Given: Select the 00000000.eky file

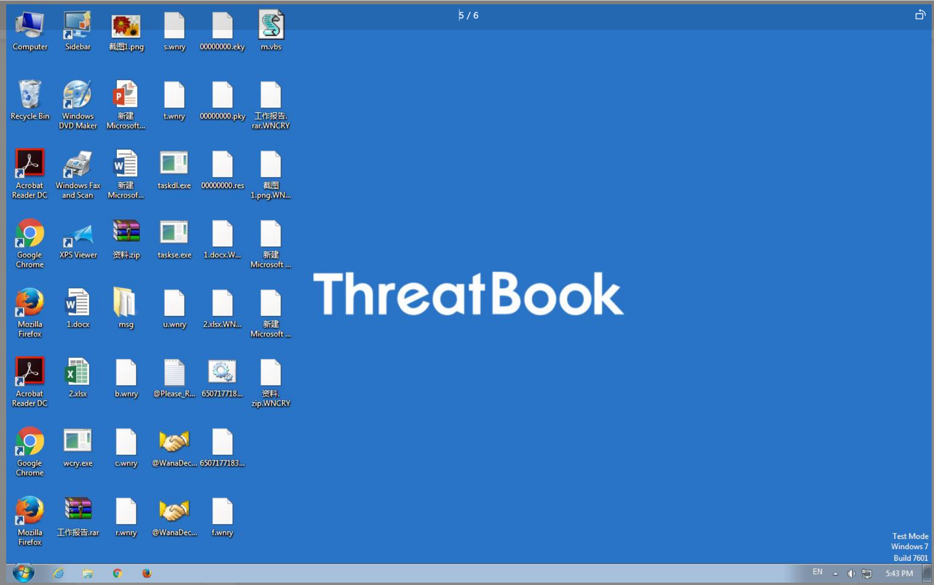Looking at the screenshot, I should (x=222, y=31).
